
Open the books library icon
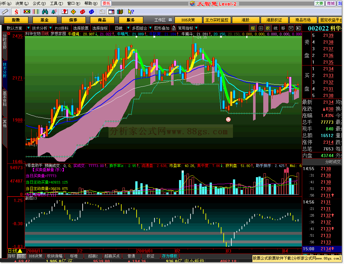[120, 11]
